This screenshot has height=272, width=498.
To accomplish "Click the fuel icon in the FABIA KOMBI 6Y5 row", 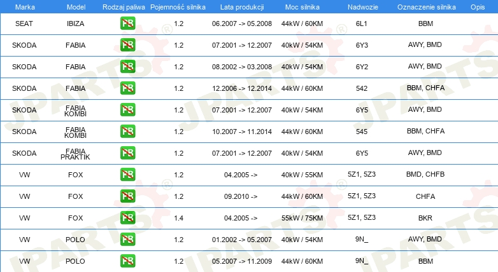I will coord(127,110).
